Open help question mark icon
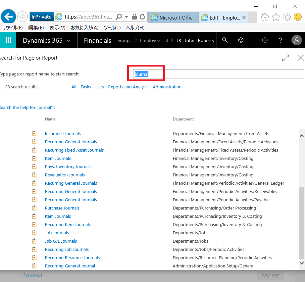 click(280, 40)
